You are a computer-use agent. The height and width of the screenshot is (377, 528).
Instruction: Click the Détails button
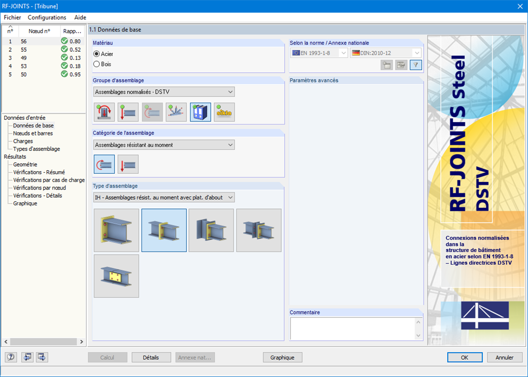150,358
